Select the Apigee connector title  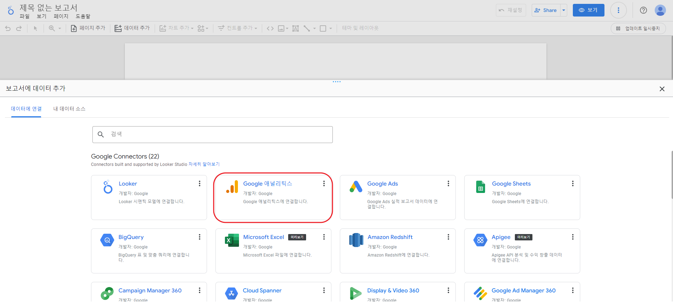tap(501, 237)
